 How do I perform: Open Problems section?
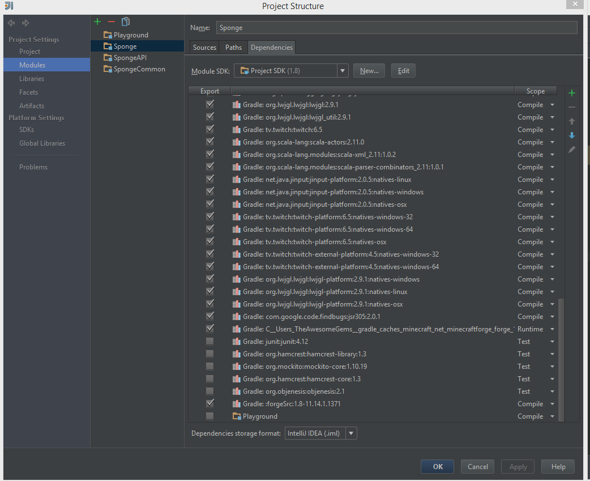click(x=33, y=167)
